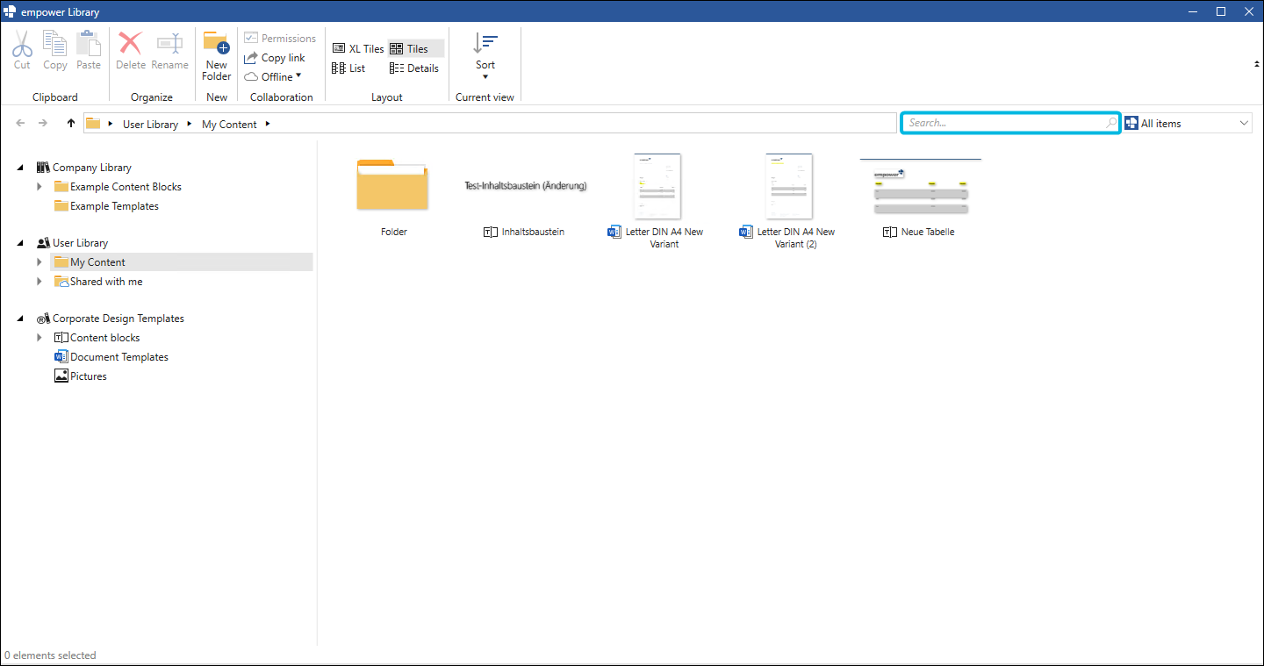Open breadcrumb arrow before User Library
Image resolution: width=1264 pixels, height=666 pixels.
click(111, 124)
